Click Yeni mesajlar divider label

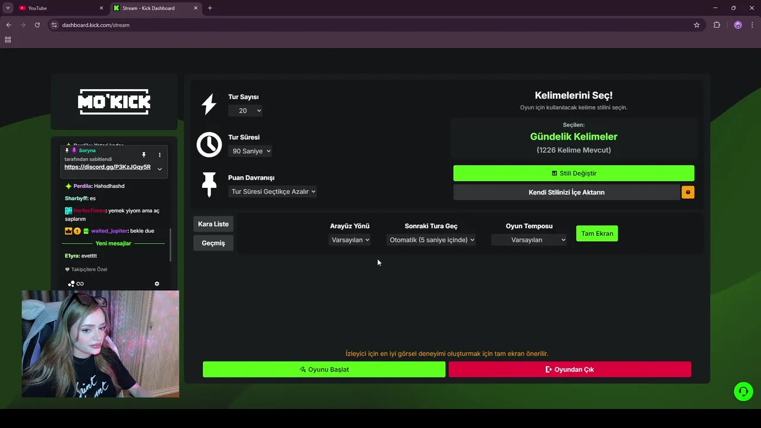pos(113,243)
